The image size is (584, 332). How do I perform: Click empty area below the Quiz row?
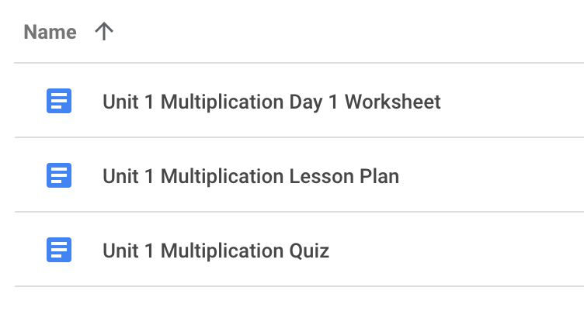click(295, 310)
